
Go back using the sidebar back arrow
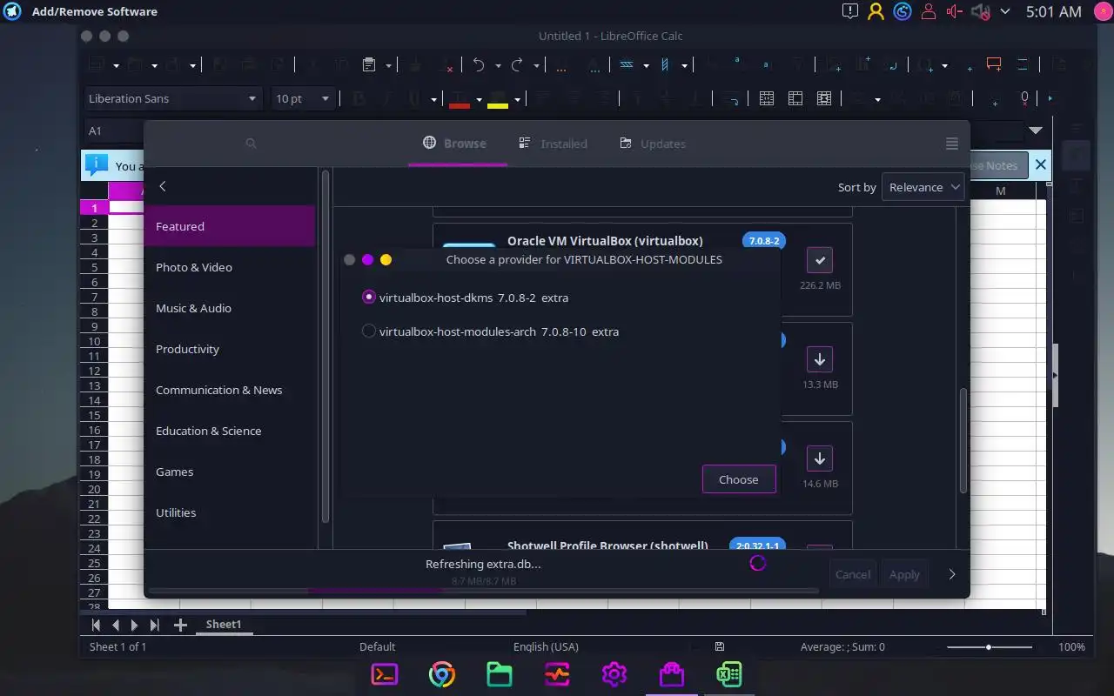point(163,186)
